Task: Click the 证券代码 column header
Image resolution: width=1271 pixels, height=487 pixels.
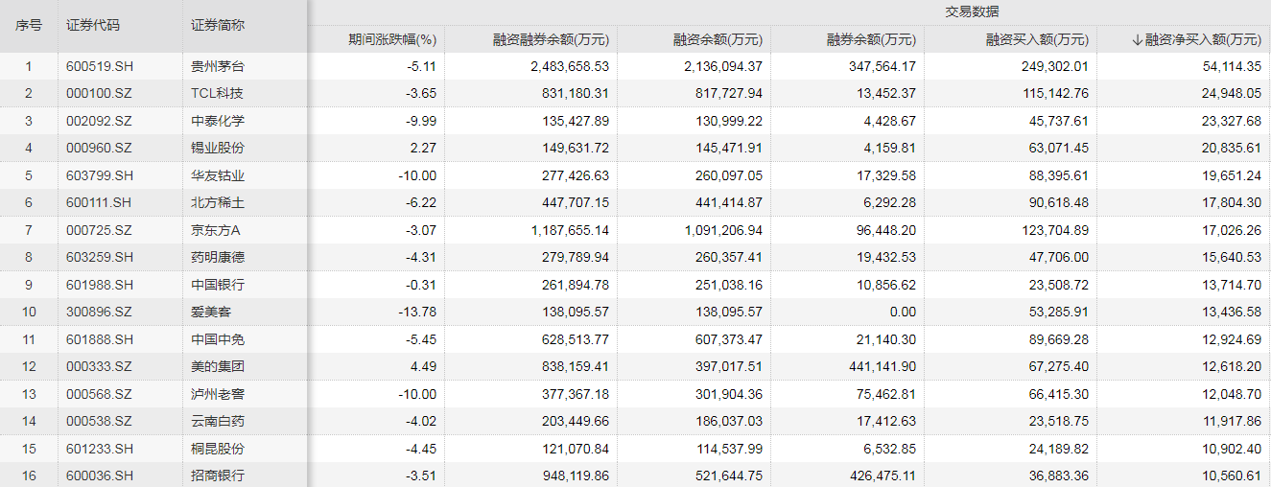Action: pyautogui.click(x=94, y=26)
